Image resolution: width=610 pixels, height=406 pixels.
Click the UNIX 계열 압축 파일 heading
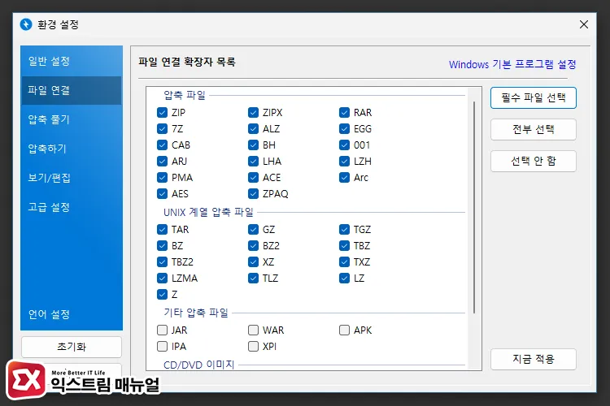click(208, 212)
